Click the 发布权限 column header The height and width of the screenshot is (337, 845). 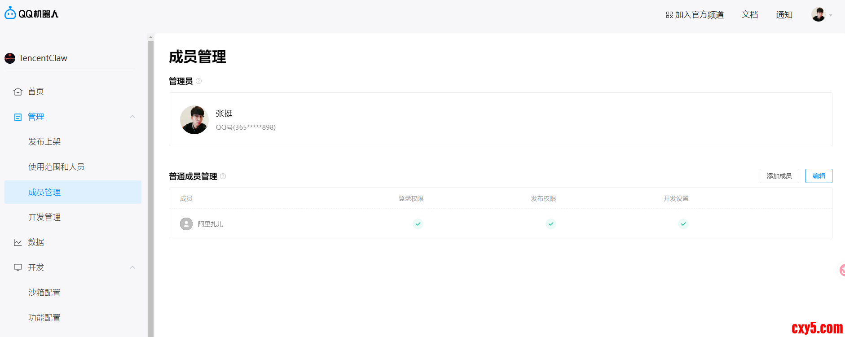point(543,198)
